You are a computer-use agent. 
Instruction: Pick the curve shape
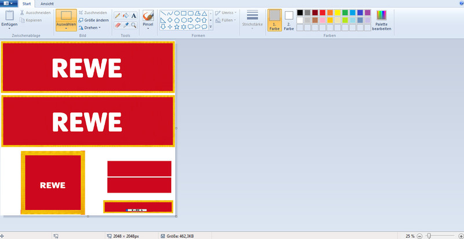tap(170, 13)
